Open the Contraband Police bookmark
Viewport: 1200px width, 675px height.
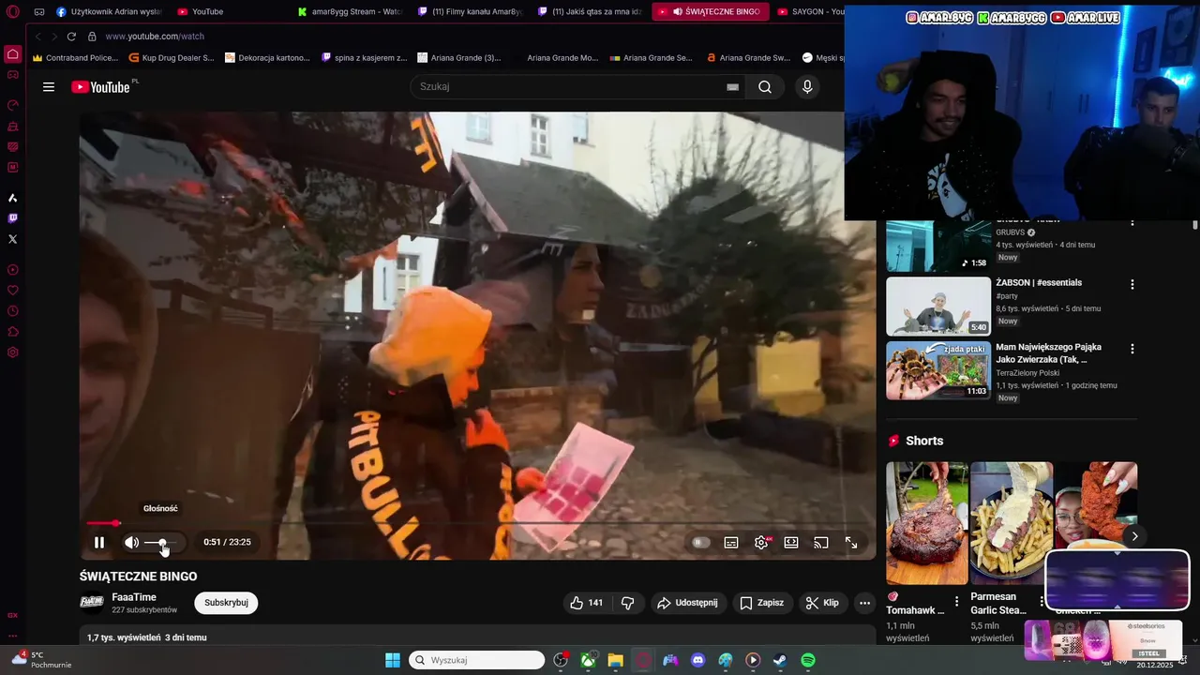pos(76,58)
